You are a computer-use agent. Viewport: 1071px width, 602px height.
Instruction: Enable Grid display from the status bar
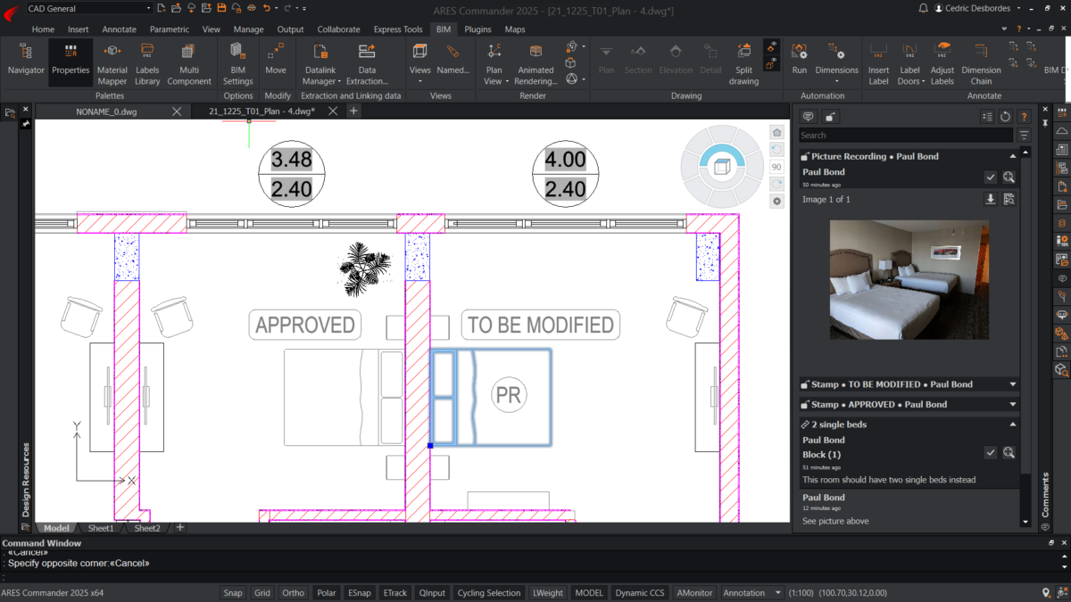pyautogui.click(x=262, y=592)
